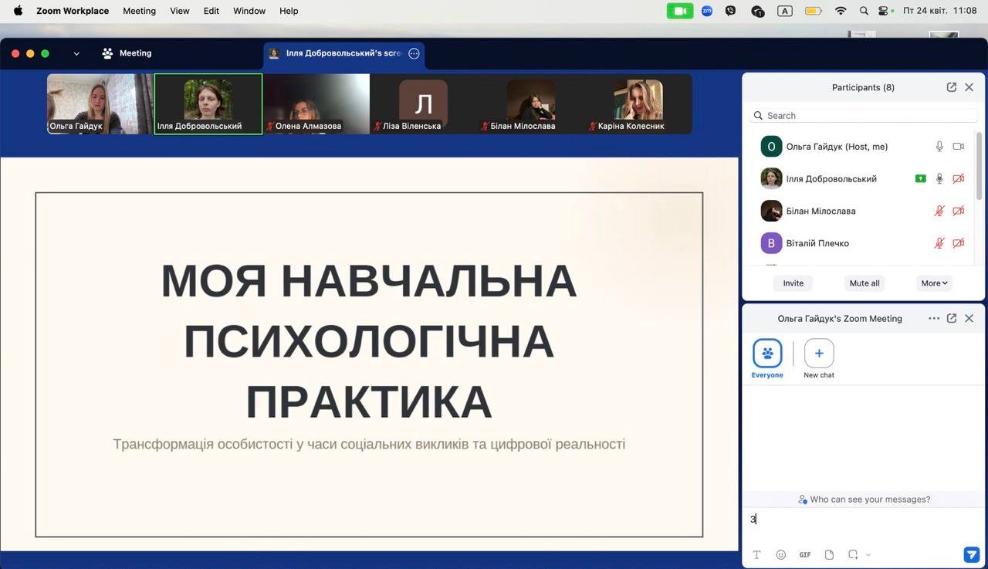The width and height of the screenshot is (988, 569).
Task: Open the keyboard input source menu
Action: [x=785, y=11]
